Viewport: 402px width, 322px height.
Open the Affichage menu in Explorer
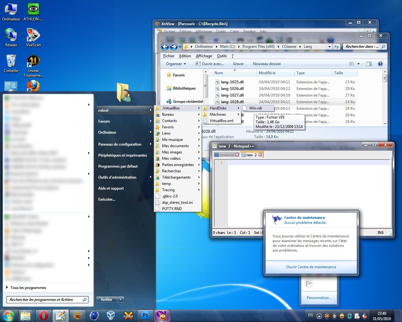204,56
